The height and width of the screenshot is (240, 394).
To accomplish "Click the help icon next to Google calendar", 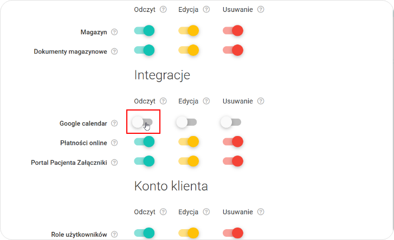I will tap(114, 124).
